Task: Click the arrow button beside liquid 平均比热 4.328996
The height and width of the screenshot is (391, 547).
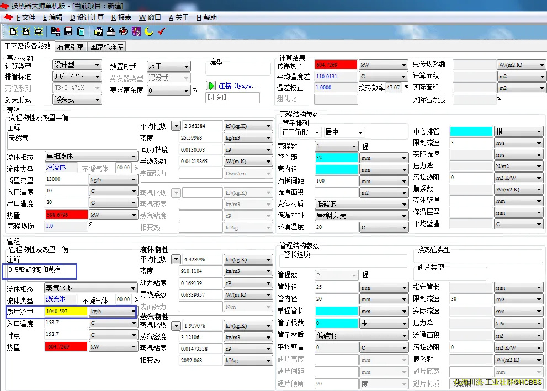Action: (x=176, y=259)
